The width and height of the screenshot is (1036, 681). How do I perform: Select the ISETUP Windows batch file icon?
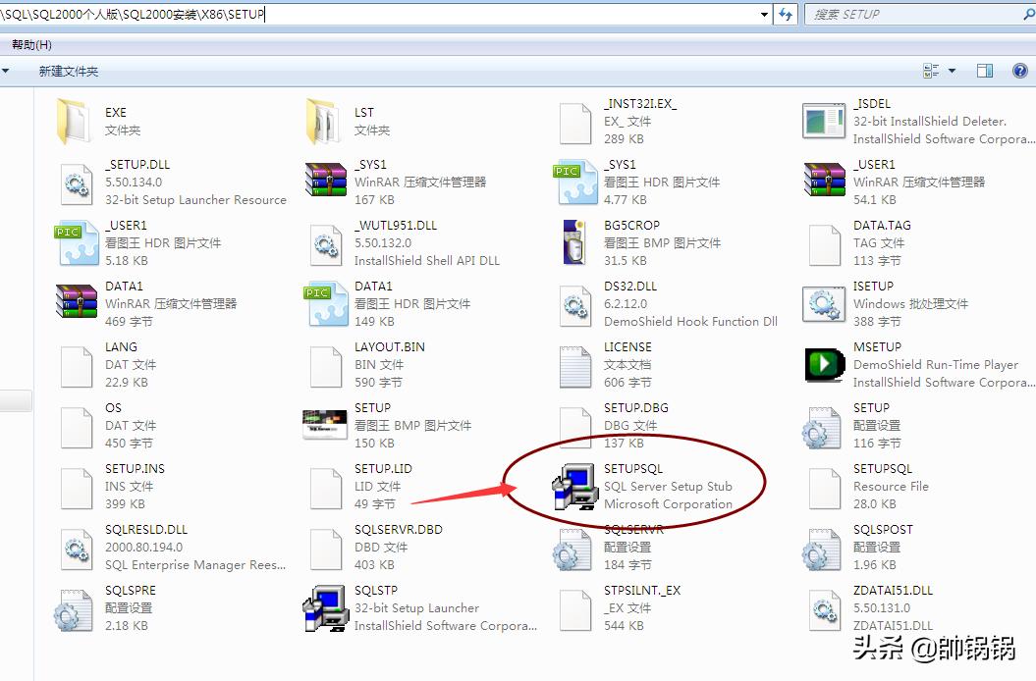(823, 303)
